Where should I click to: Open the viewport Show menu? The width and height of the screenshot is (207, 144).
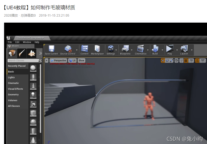point(81,61)
